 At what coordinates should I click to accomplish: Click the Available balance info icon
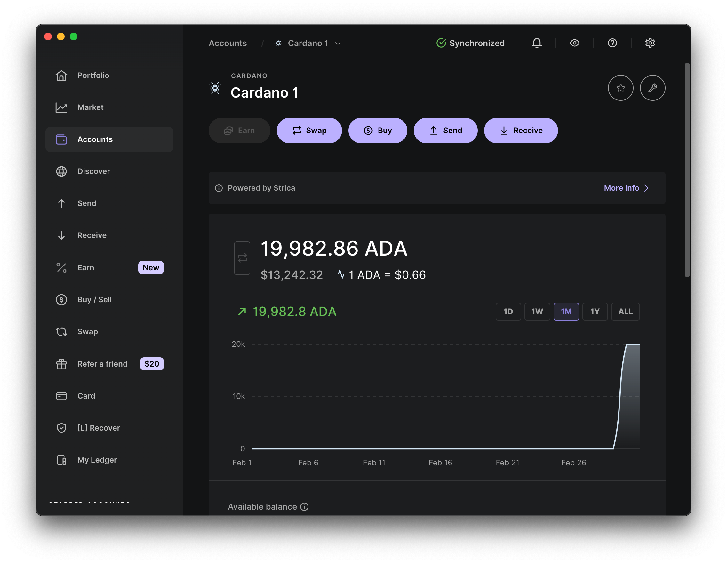tap(304, 506)
